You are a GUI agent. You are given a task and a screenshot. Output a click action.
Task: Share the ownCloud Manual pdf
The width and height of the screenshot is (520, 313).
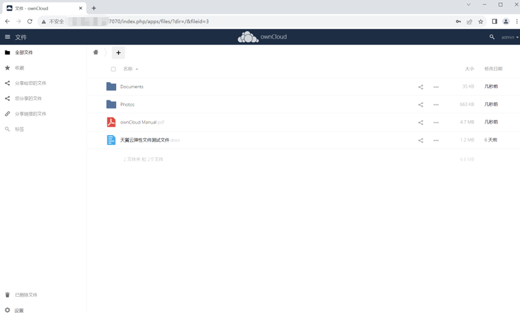[421, 123]
